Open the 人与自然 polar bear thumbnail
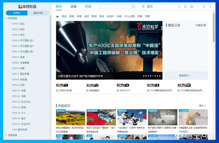Viewport: 219px width, 143px height. tap(193, 117)
